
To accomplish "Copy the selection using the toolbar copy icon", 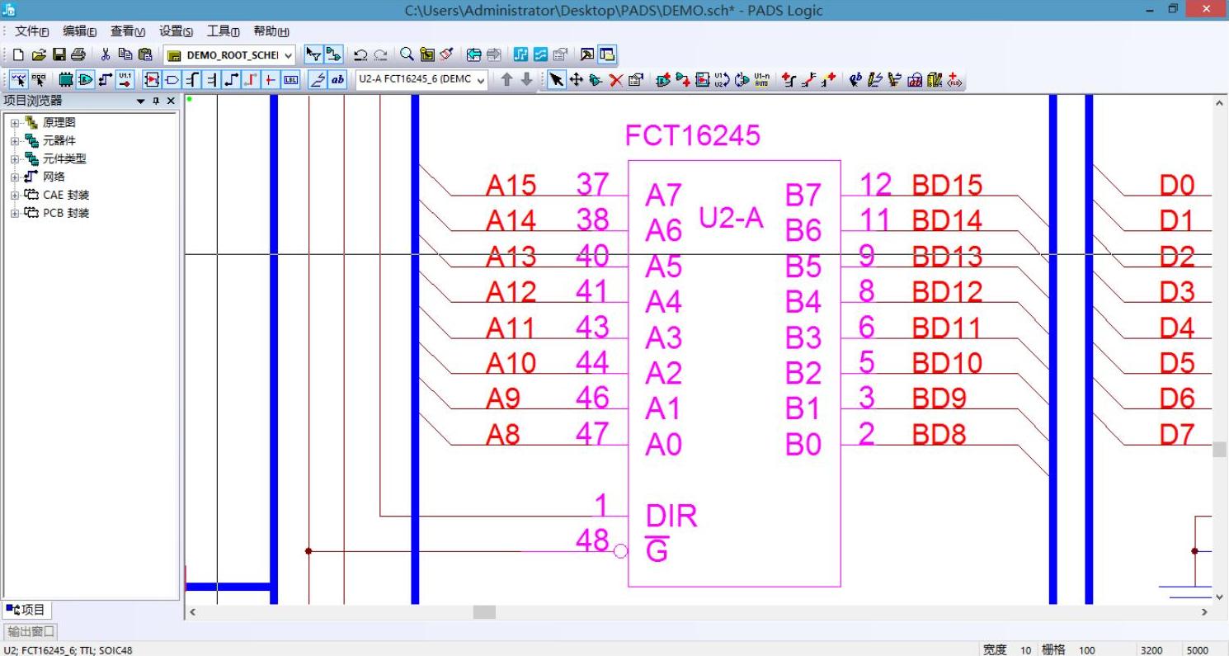I will pos(125,54).
